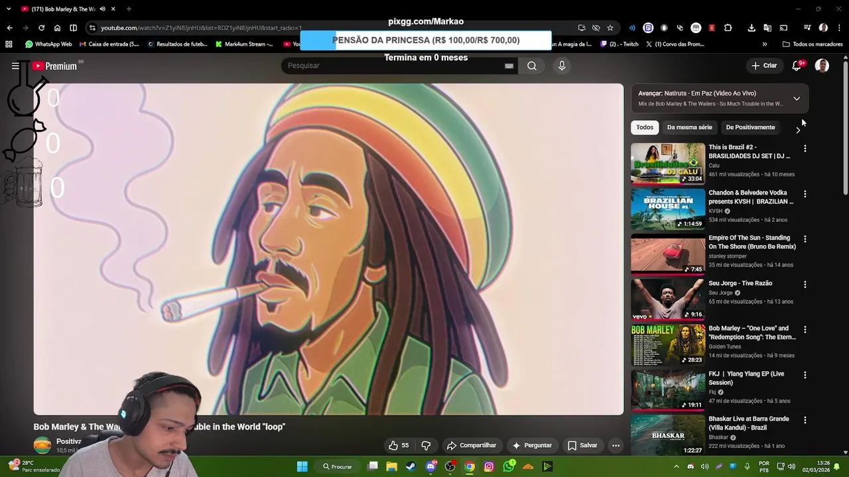Go back with the browser back arrow
The height and width of the screenshot is (477, 849).
point(9,28)
